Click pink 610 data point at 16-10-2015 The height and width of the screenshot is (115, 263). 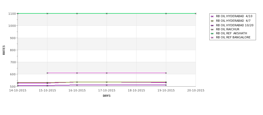(x=77, y=73)
